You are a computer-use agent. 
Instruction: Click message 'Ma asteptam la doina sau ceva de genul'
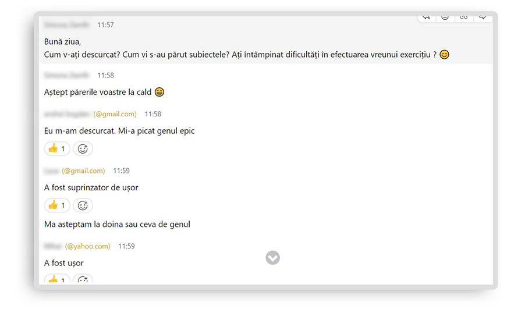(117, 224)
